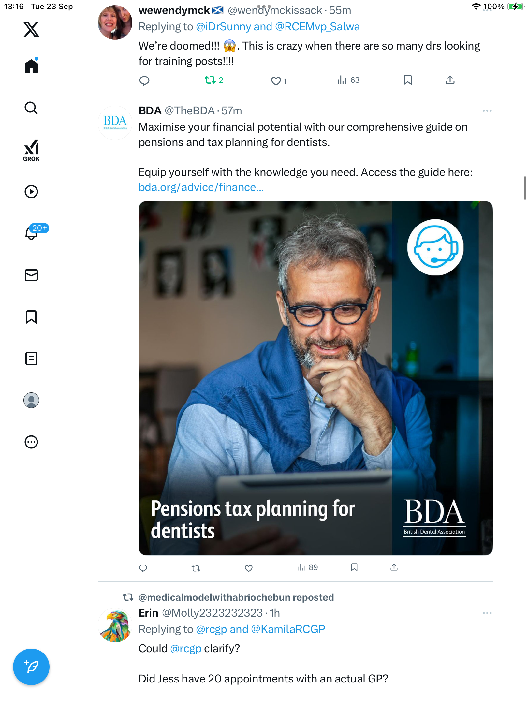Open more options for Erin's post
This screenshot has height=704, width=528.
tap(487, 613)
